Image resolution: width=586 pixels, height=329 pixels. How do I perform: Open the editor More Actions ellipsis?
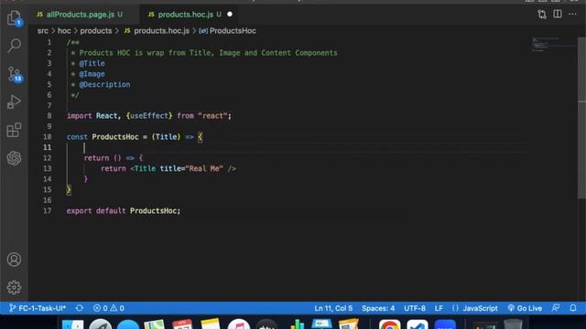[572, 15]
